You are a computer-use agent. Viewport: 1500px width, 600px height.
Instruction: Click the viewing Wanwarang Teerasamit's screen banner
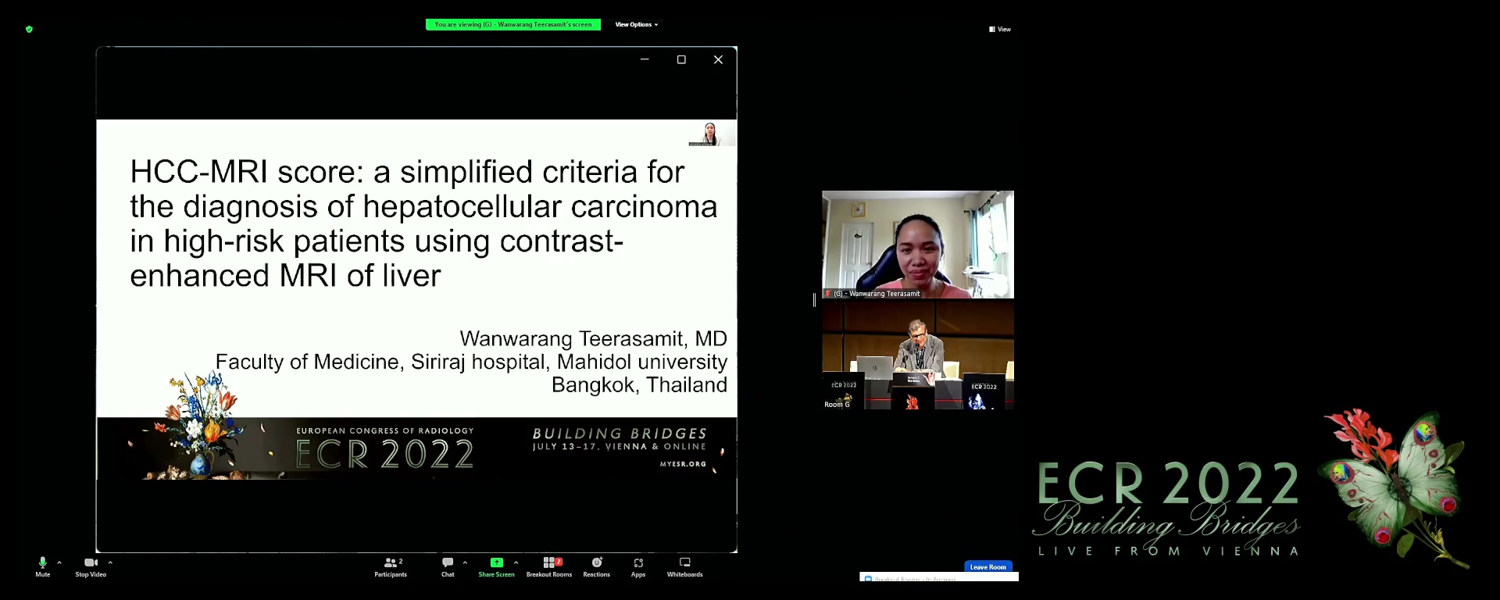pos(513,24)
